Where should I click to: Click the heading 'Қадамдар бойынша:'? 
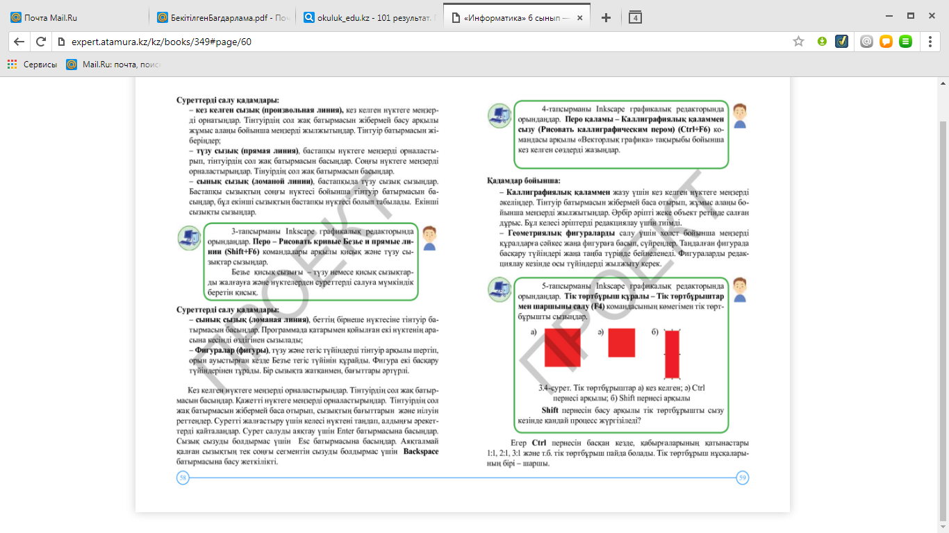[524, 181]
